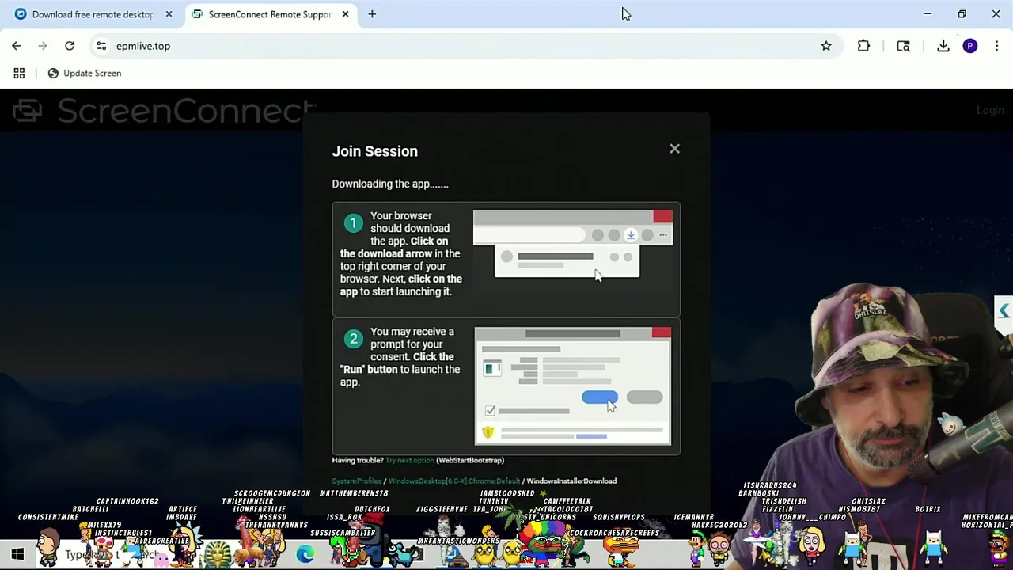Open the Windows Start menu

[17, 554]
